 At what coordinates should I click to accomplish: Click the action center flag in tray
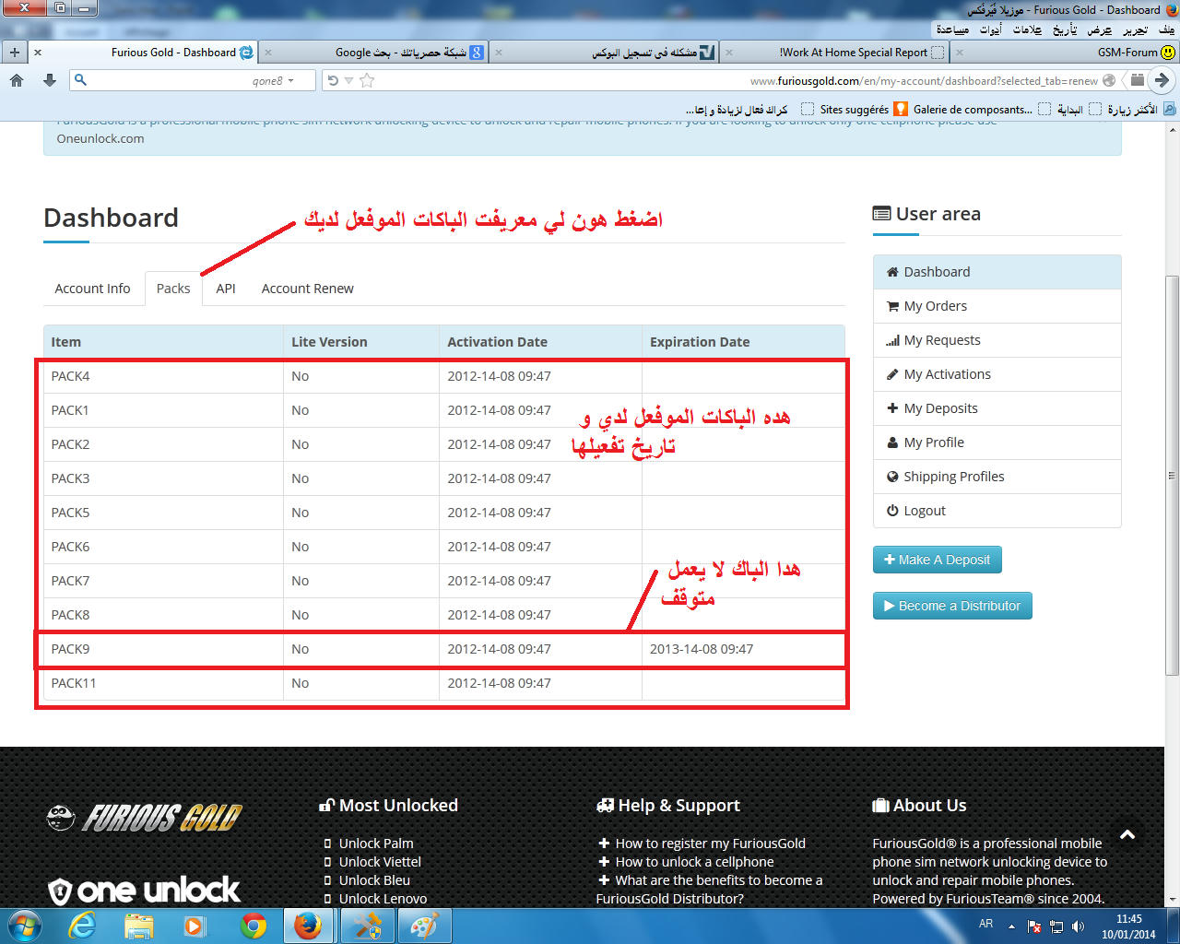1034,926
